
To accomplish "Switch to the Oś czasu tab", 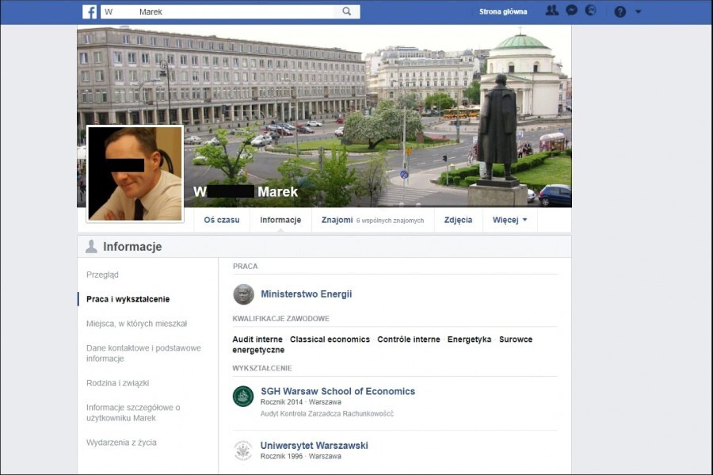I will pyautogui.click(x=221, y=220).
